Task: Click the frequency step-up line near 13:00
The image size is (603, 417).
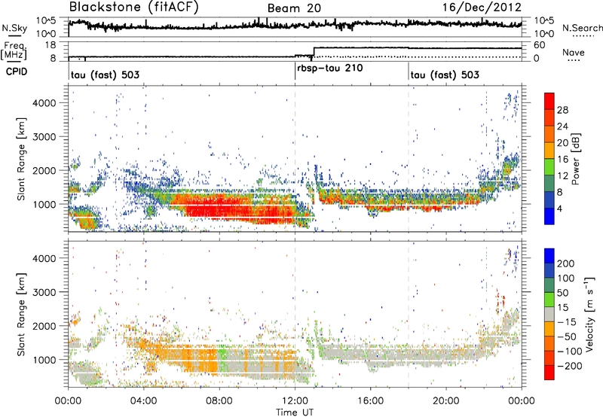Action: coord(314,52)
